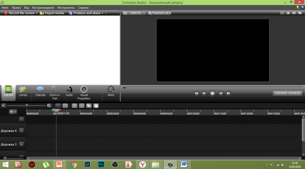Open Microsoft Word from taskbar
This screenshot has height=169, width=305.
[x=184, y=165]
